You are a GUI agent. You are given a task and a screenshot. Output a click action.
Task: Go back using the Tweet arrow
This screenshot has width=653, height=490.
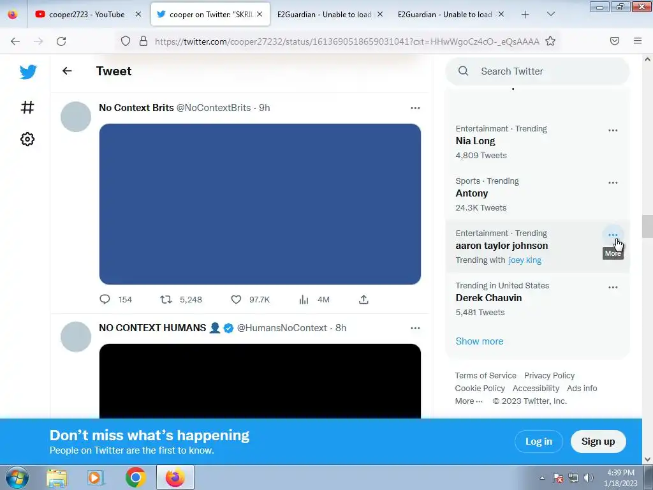pyautogui.click(x=67, y=71)
